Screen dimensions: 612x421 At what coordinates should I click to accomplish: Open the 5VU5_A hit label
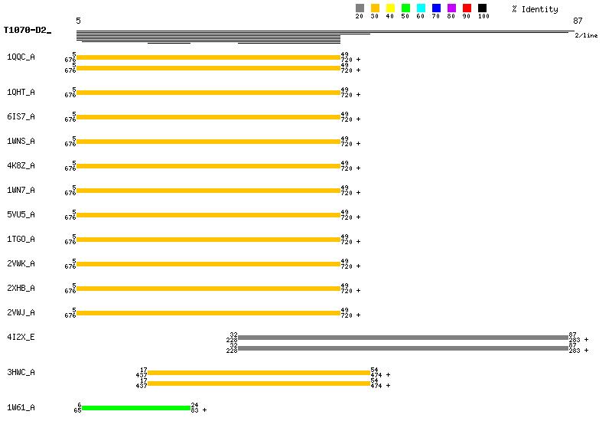click(x=21, y=214)
